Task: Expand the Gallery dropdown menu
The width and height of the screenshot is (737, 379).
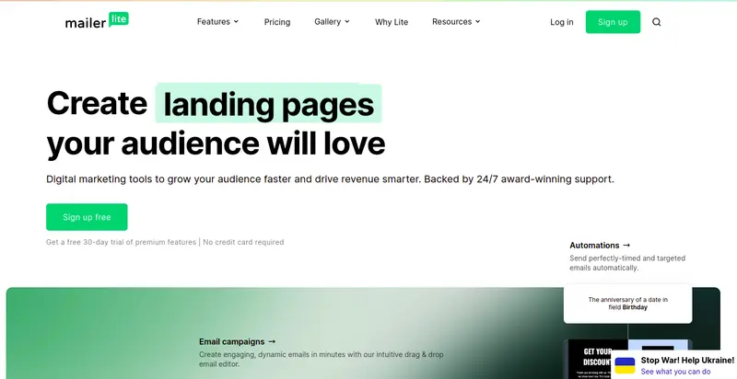Action: tap(332, 22)
